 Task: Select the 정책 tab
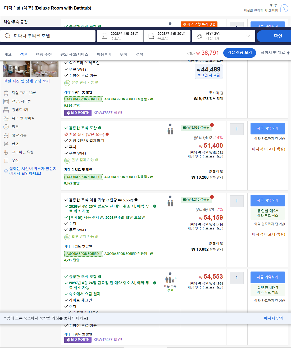pos(139,54)
